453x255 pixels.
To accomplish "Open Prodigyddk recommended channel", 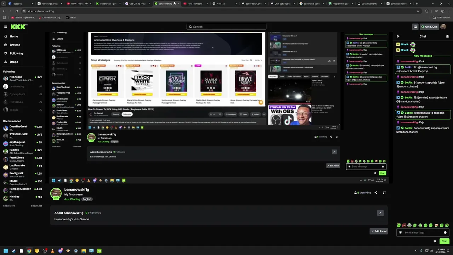I will click(23, 175).
